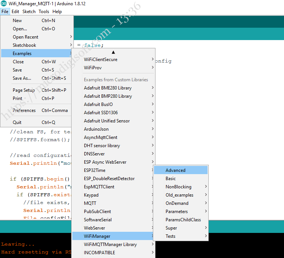This screenshot has height=258, width=284.
Task: Expand OnDemand examples submenu
Action: 181,203
